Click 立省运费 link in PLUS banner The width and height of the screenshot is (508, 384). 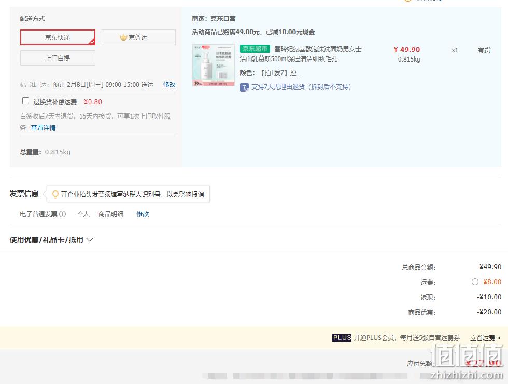point(485,338)
